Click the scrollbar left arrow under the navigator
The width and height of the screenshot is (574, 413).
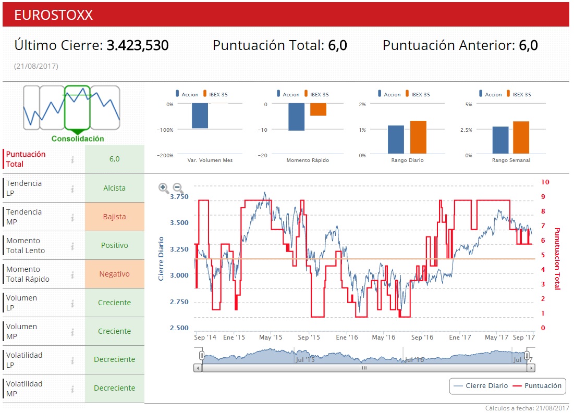198,368
